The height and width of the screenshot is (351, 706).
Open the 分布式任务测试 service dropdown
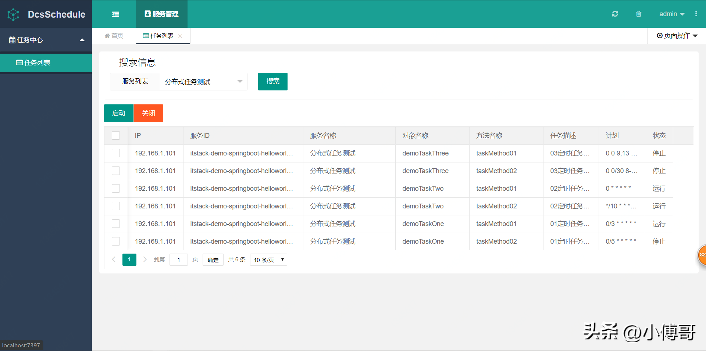coord(204,82)
